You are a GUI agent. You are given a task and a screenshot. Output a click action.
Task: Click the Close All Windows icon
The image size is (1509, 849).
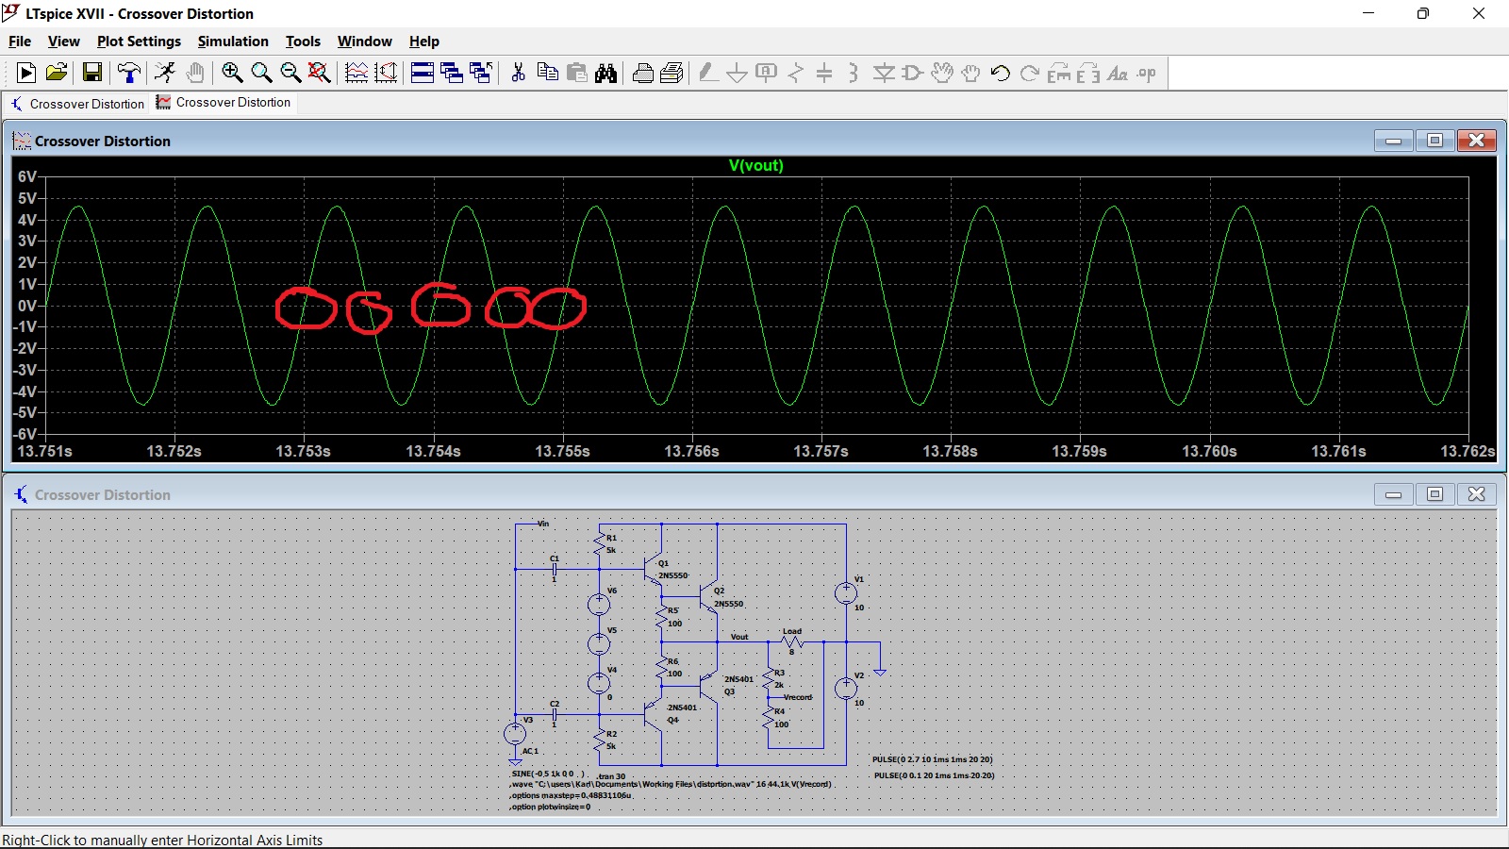[481, 73]
